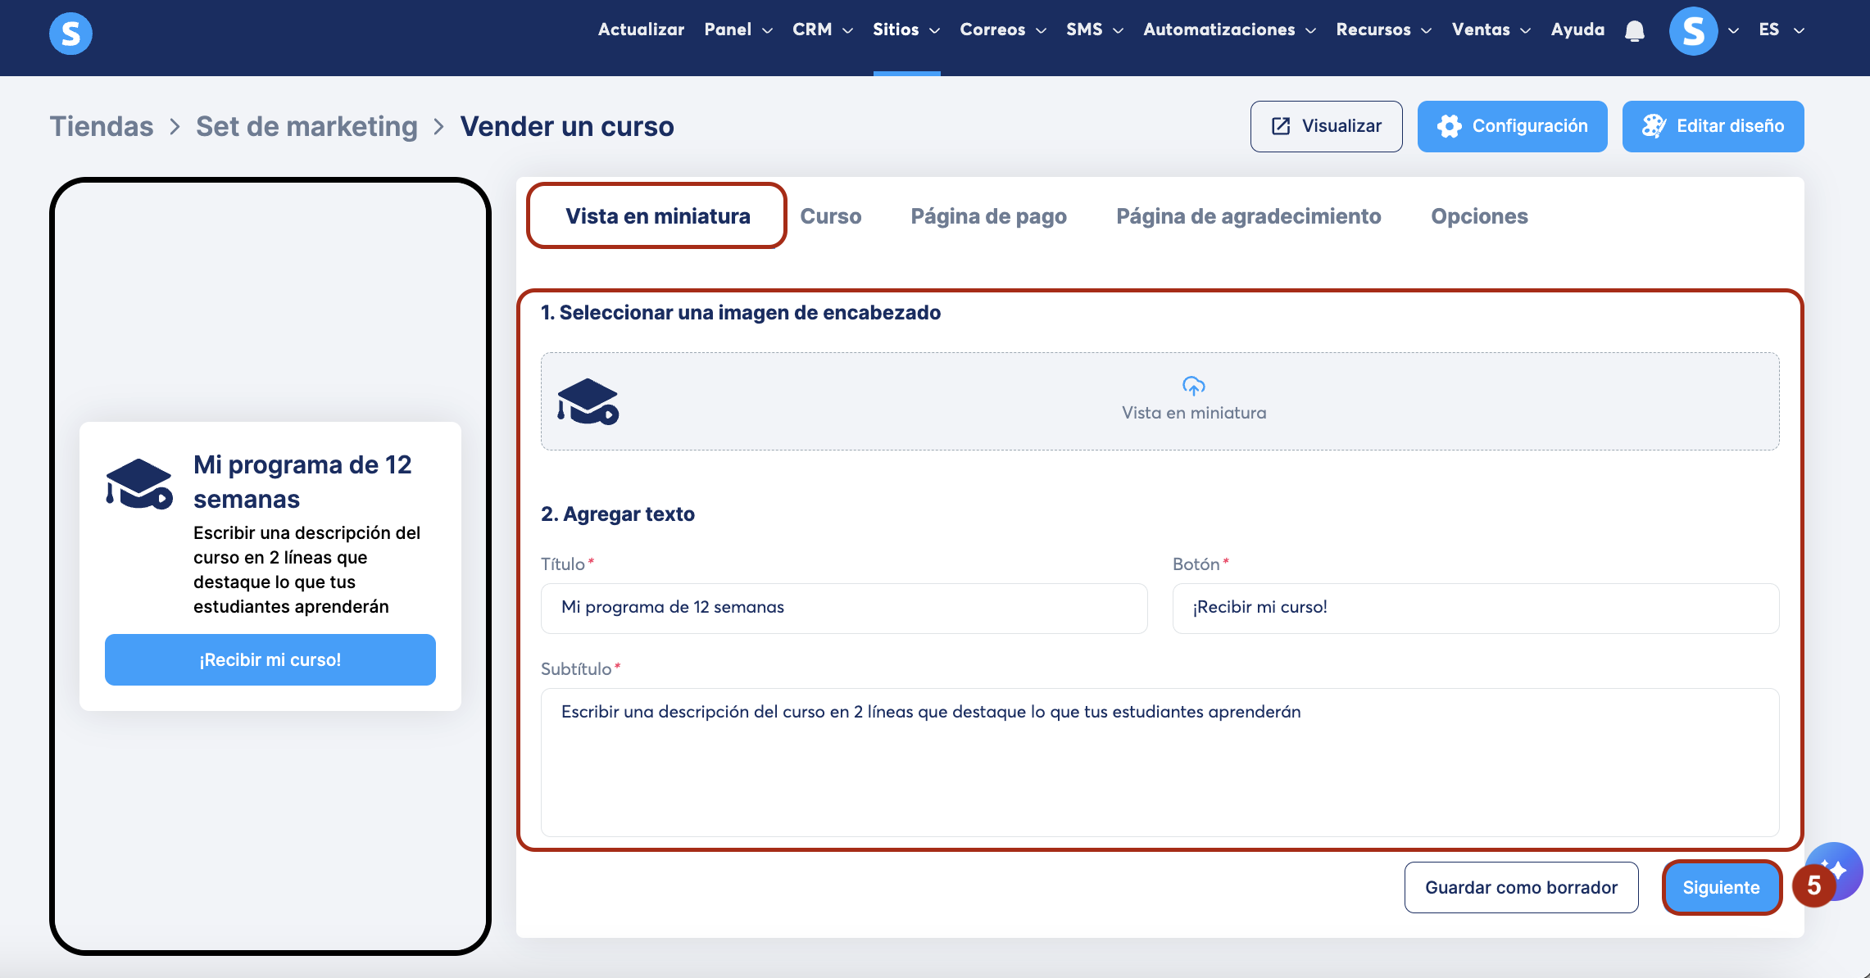Open Visualizar external preview

click(x=1326, y=126)
